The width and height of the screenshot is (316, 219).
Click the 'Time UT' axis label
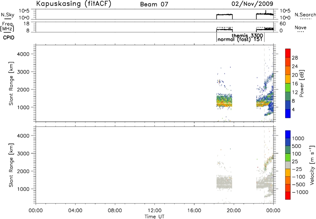pyautogui.click(x=154, y=217)
